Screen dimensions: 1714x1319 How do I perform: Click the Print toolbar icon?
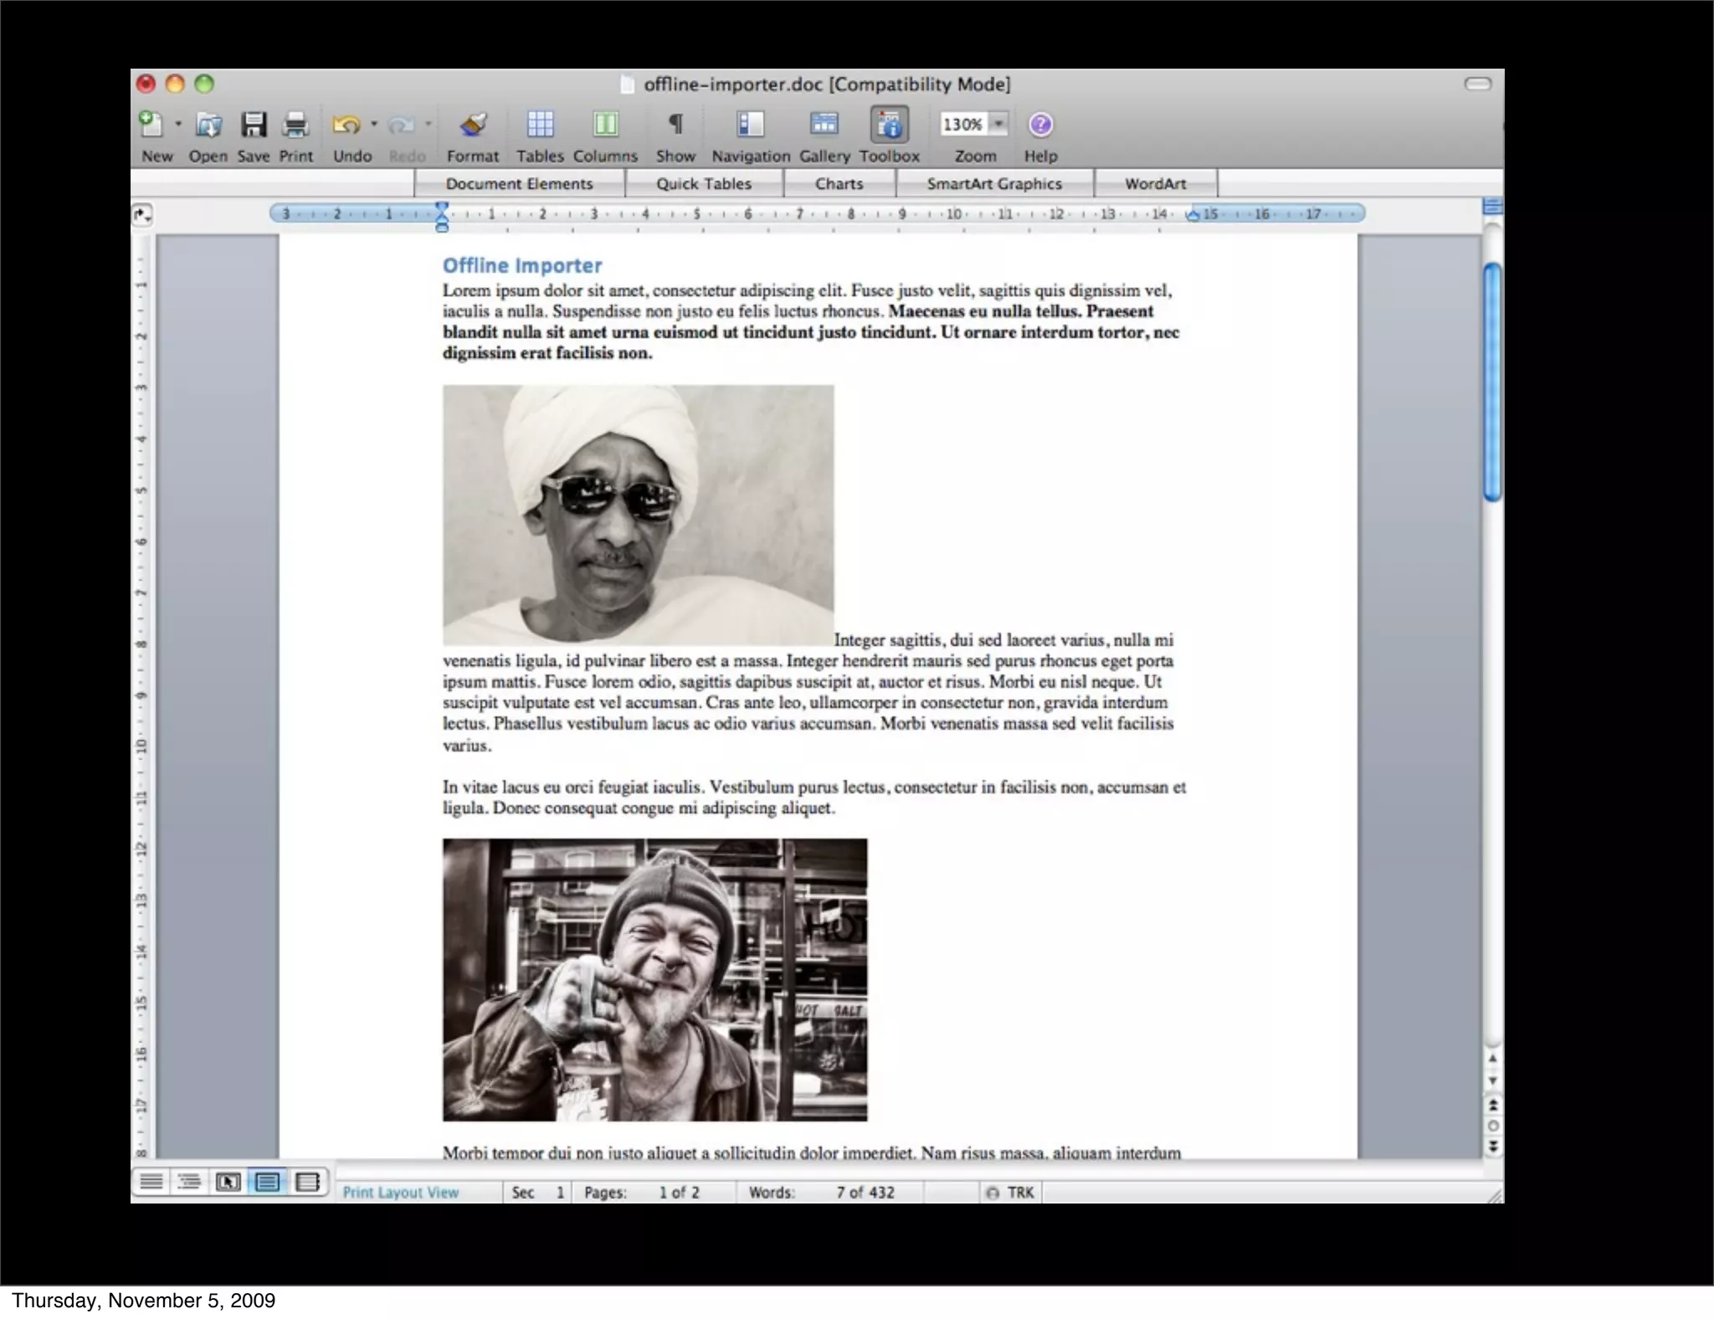pos(295,126)
